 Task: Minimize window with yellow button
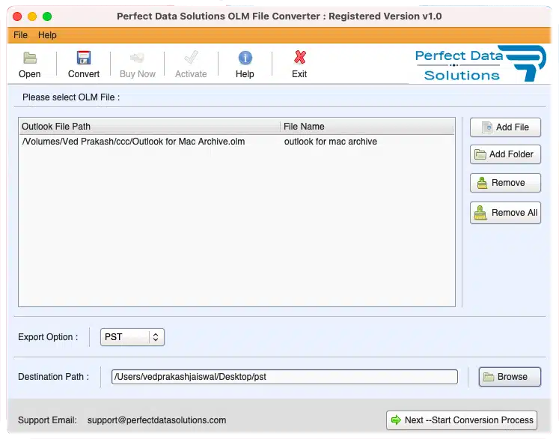[32, 16]
